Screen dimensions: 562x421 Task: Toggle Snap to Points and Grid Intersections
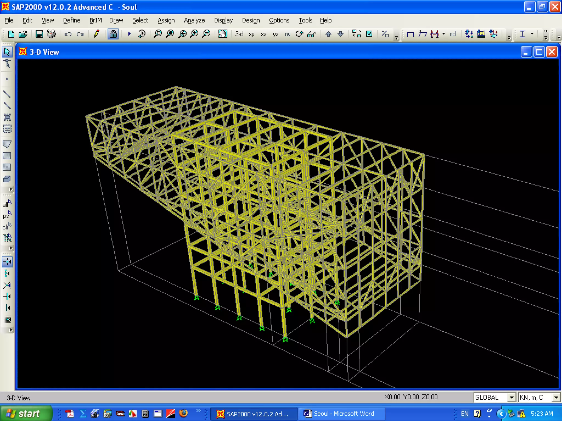point(7,262)
